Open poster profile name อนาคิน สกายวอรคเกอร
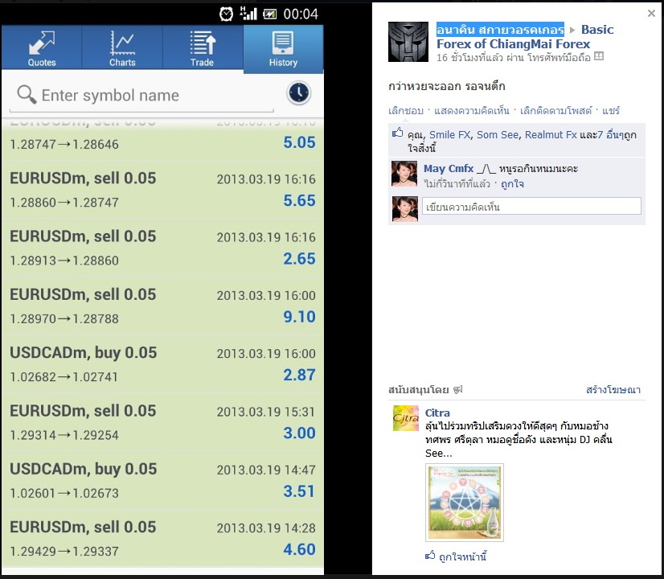 [x=500, y=29]
